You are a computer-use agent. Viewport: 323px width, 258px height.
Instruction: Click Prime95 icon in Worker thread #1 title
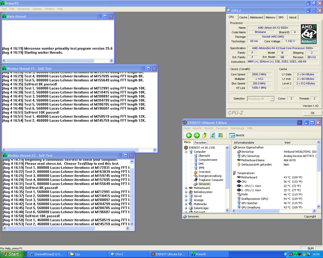pos(4,68)
